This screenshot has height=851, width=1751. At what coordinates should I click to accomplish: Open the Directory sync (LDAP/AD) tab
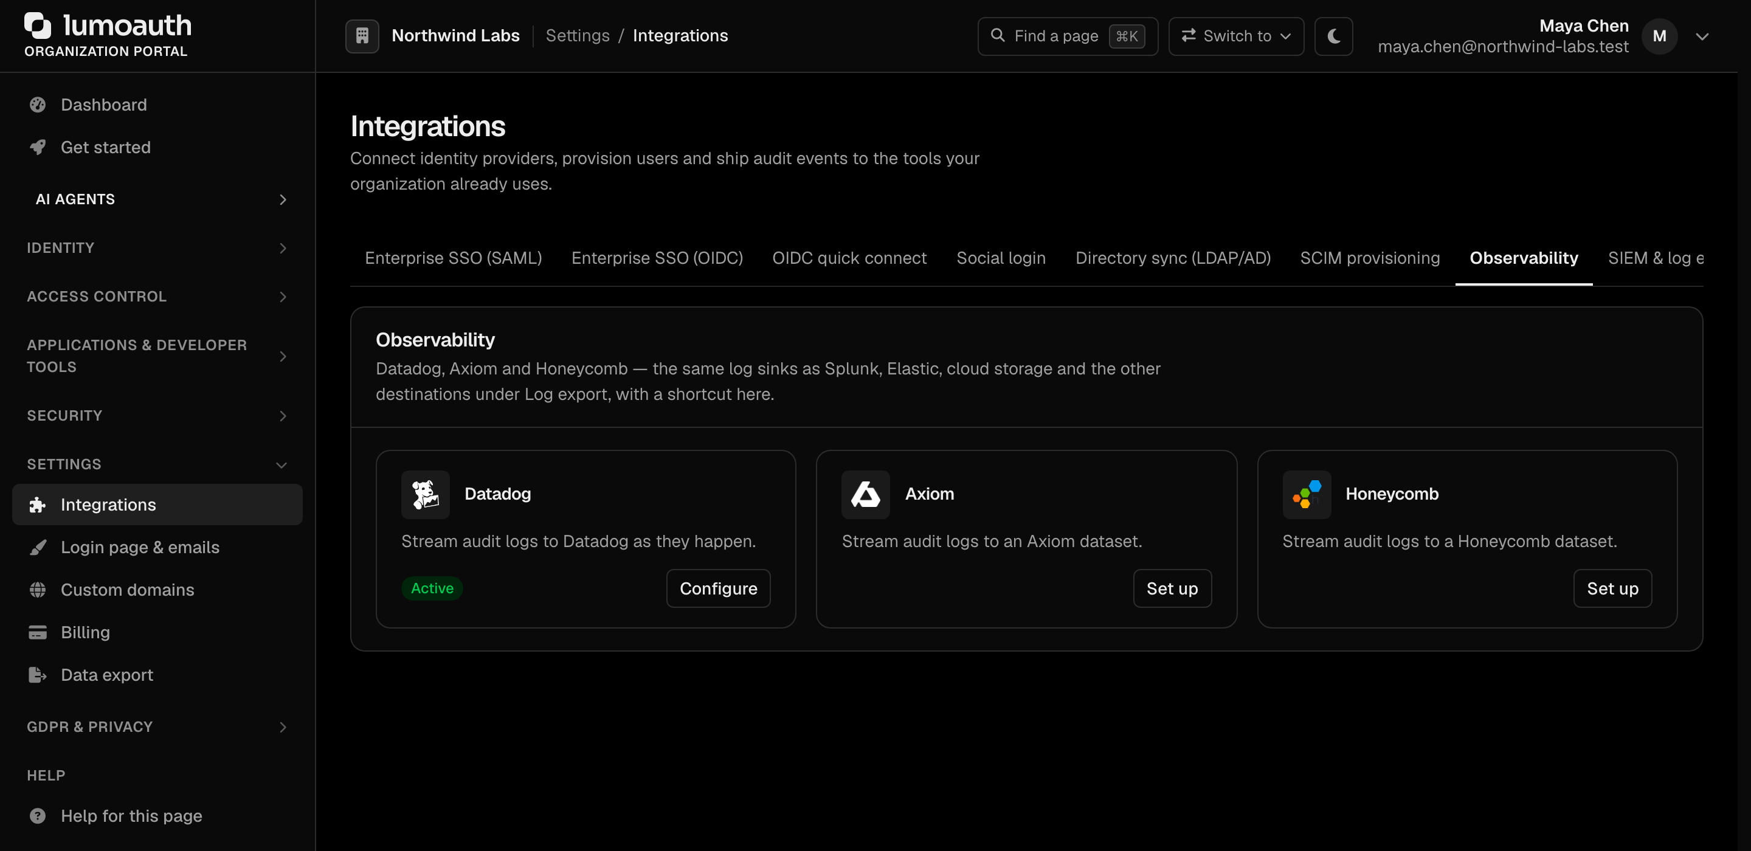point(1173,258)
